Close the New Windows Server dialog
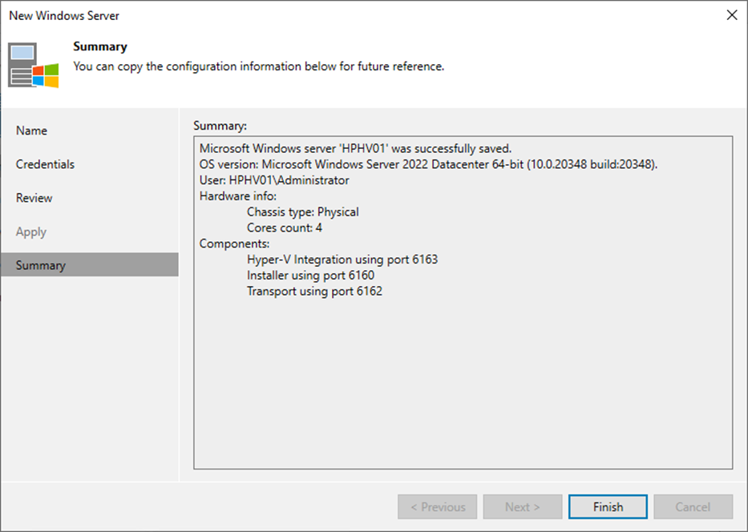The height and width of the screenshot is (532, 748). (x=732, y=15)
